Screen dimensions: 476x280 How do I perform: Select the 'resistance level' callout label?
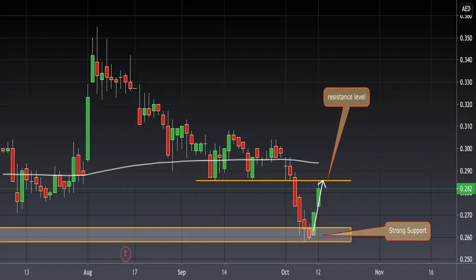click(x=346, y=97)
